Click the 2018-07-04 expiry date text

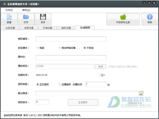[42, 75]
